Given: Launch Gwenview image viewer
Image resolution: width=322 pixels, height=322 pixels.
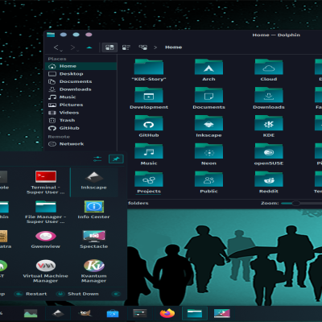Looking at the screenshot, I should tap(46, 240).
